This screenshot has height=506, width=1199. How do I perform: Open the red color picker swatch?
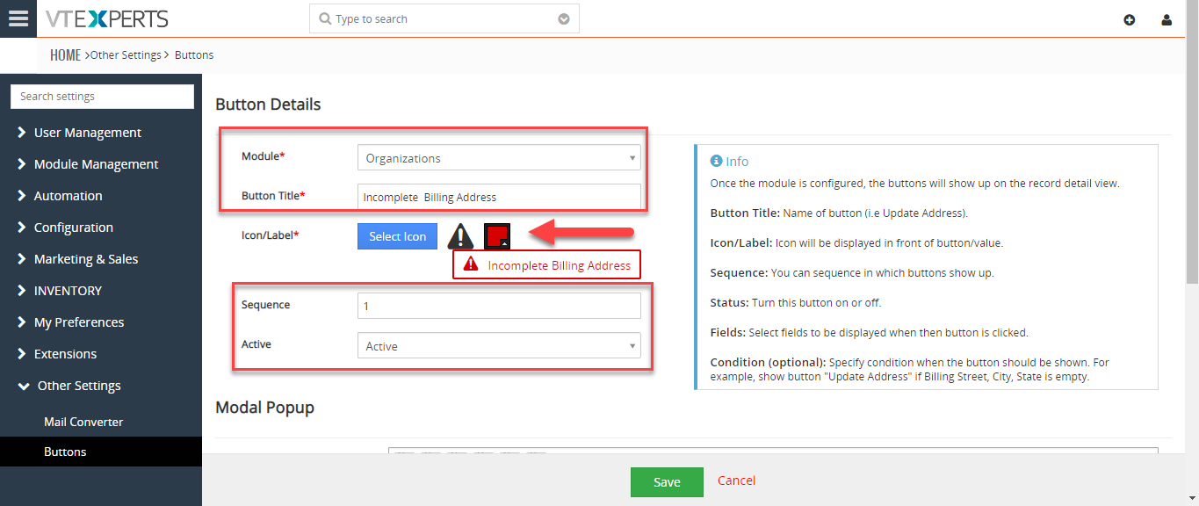coord(497,235)
